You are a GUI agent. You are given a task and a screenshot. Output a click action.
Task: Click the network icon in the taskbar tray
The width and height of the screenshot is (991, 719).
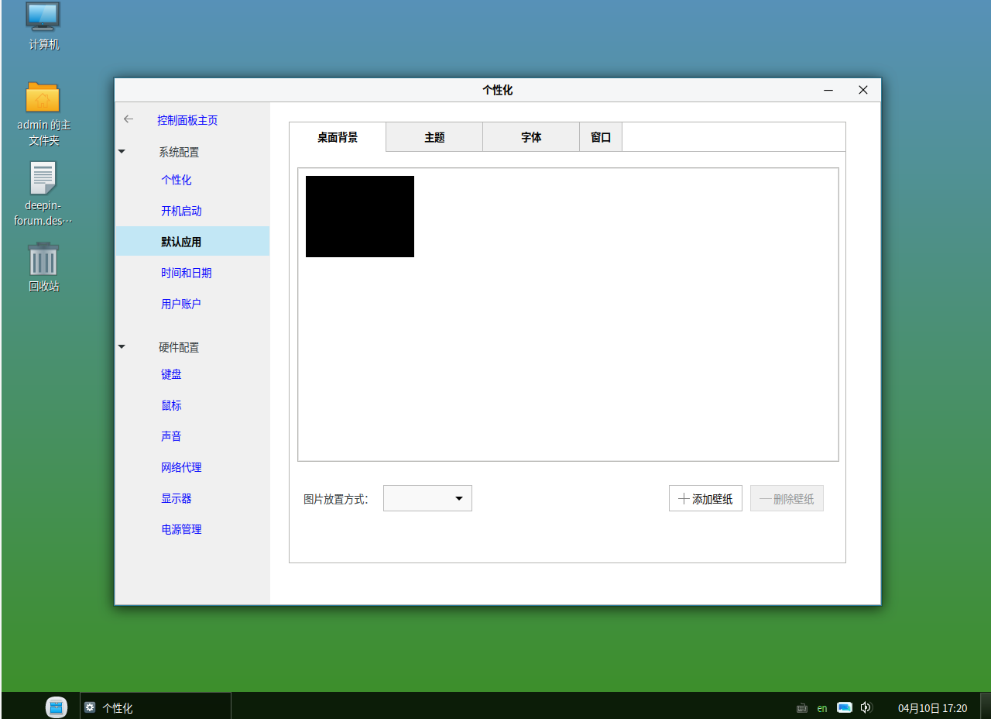coord(844,707)
